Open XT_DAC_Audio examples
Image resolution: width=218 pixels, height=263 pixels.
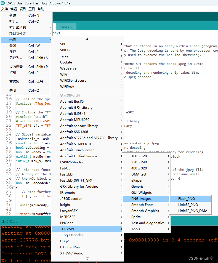(x=87, y=253)
